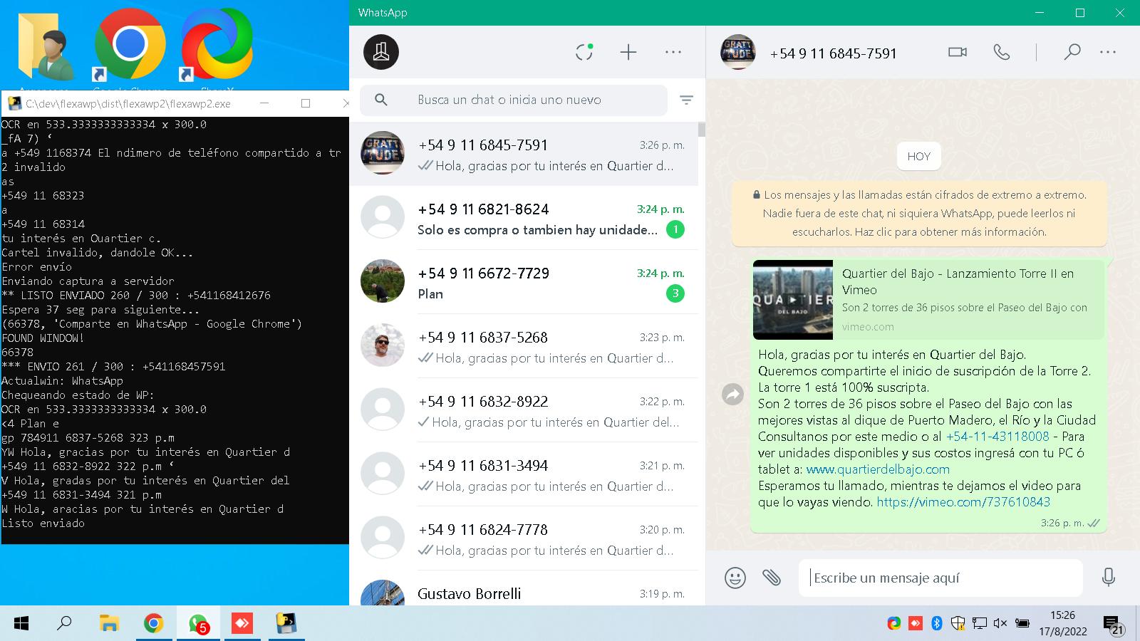Start a voice call with the contact
The width and height of the screenshot is (1140, 641).
click(x=1002, y=52)
